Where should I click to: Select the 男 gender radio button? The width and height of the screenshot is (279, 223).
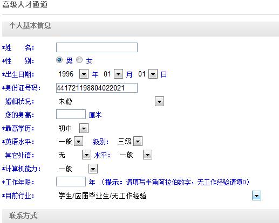(59, 60)
